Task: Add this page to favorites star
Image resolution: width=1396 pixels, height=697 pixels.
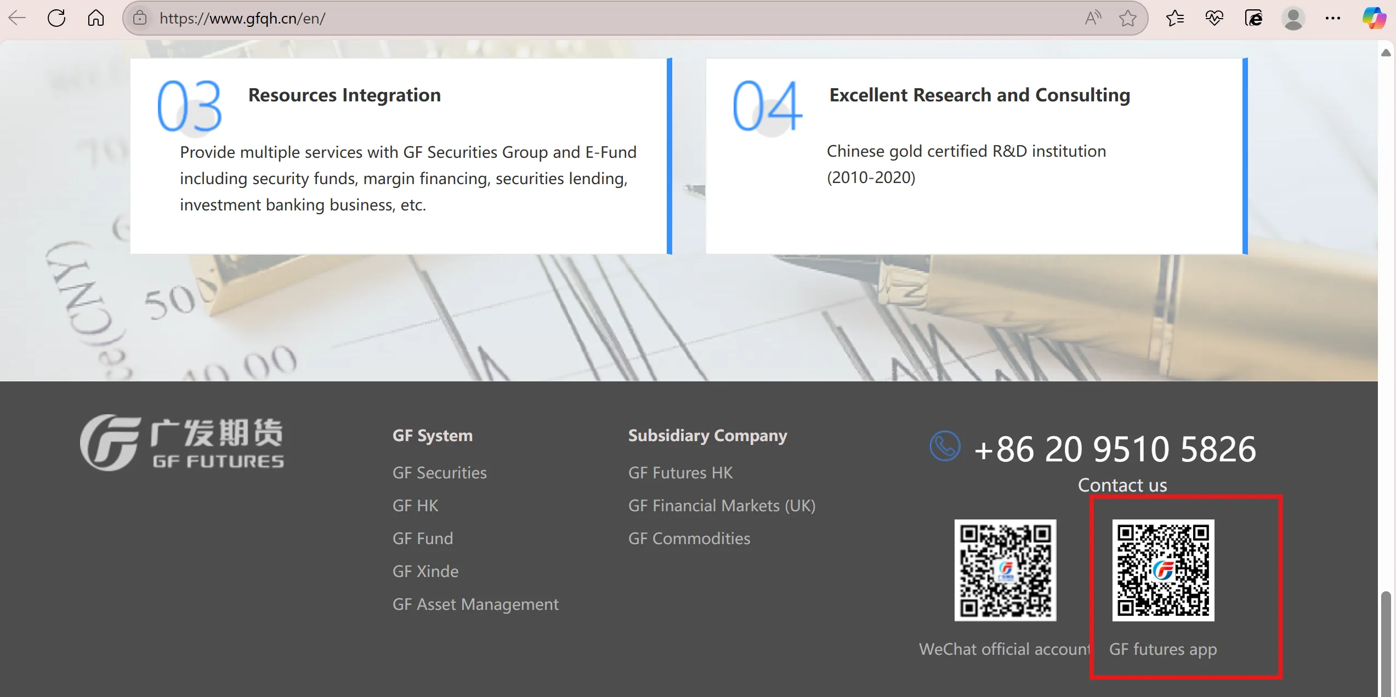Action: tap(1128, 18)
